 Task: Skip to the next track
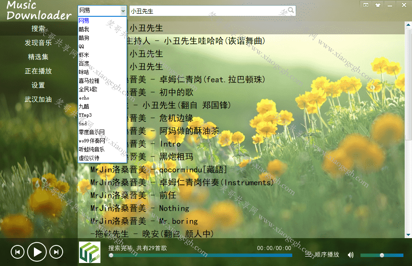click(x=56, y=252)
